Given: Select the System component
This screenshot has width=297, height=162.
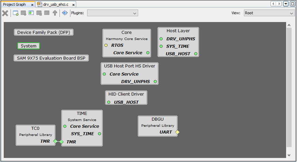Looking at the screenshot, I should click(x=29, y=46).
